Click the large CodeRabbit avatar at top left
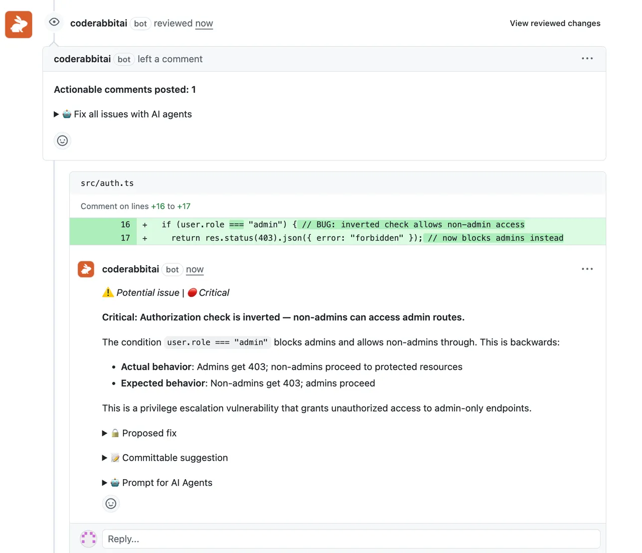 (19, 25)
